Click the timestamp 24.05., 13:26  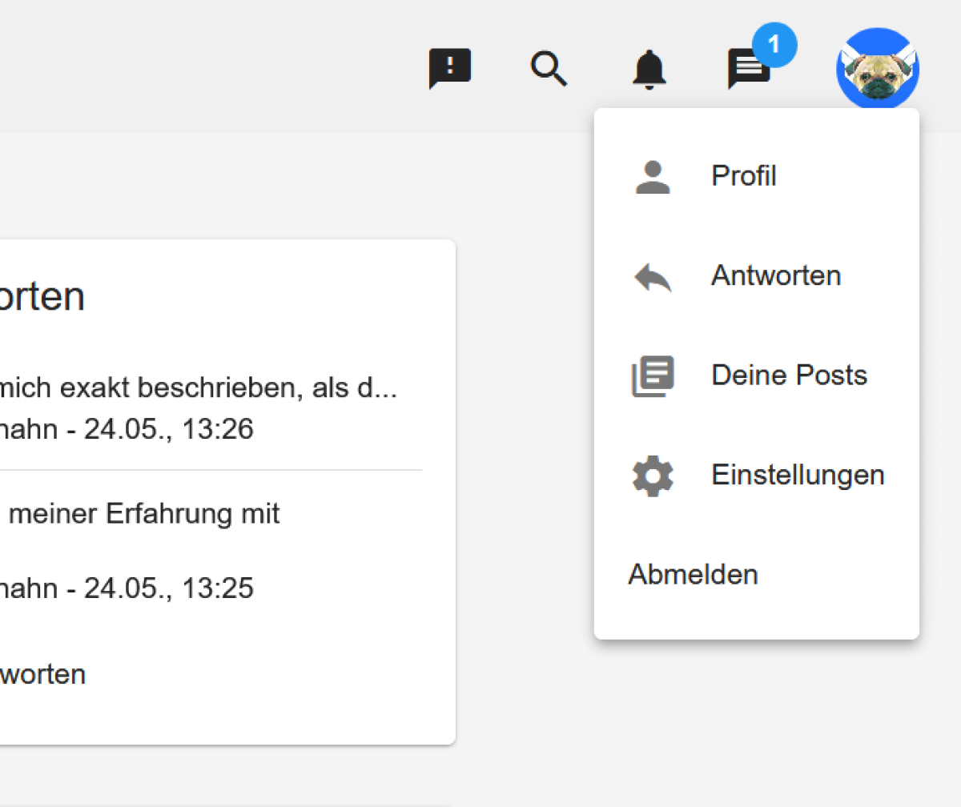pyautogui.click(x=168, y=430)
